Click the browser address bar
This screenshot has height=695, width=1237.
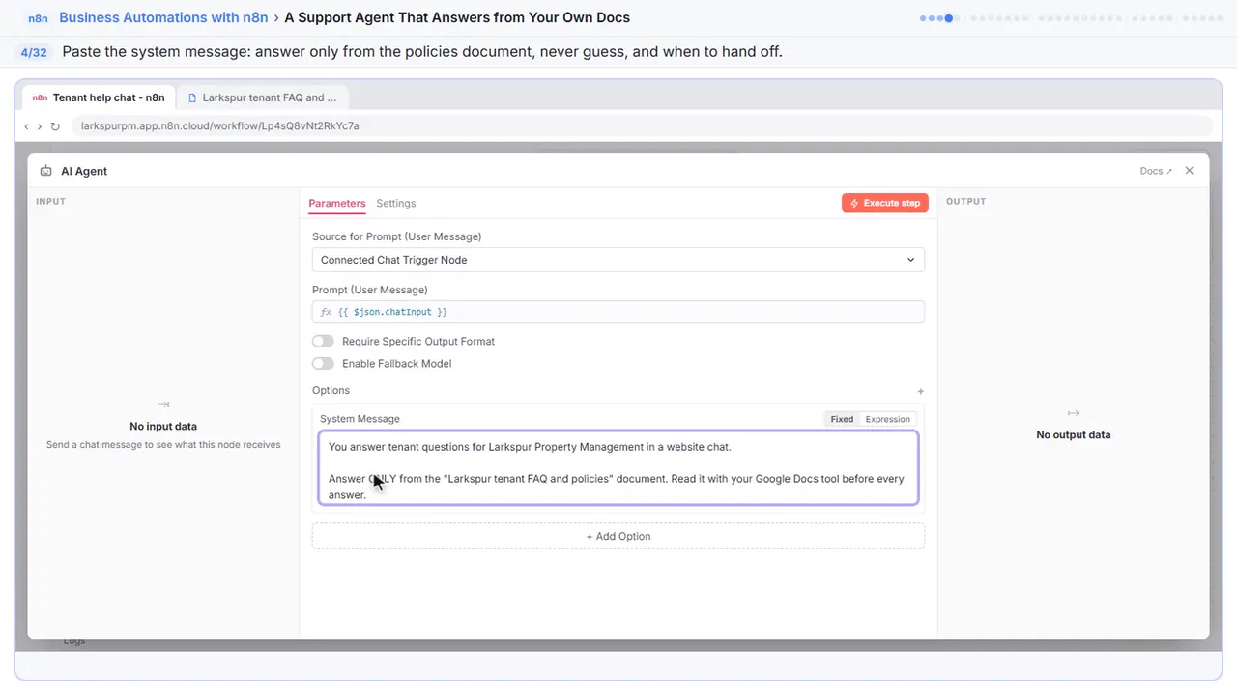[642, 126]
